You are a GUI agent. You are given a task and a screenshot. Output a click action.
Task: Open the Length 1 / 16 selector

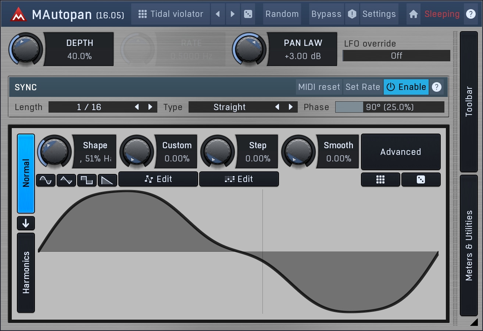click(x=103, y=107)
